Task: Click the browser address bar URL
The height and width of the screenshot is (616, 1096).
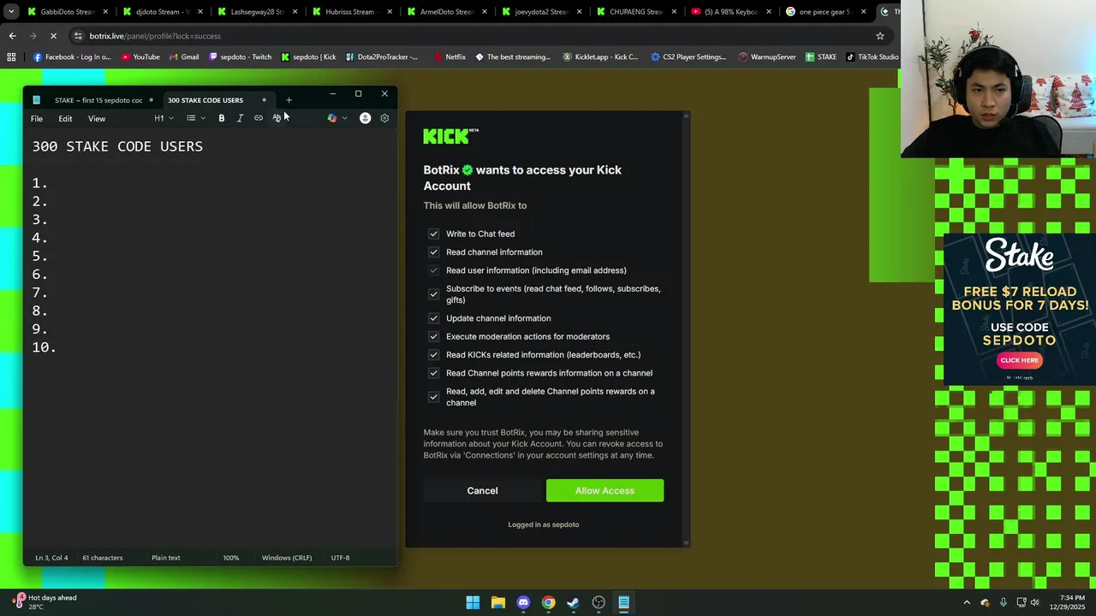Action: (x=155, y=36)
